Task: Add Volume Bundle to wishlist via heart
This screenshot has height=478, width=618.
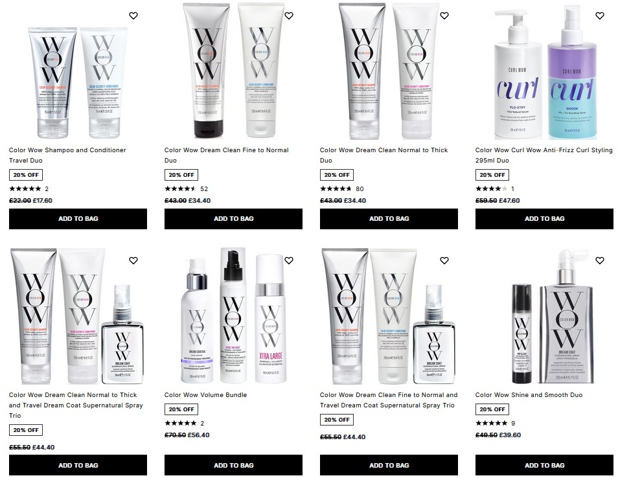Action: pos(289,260)
